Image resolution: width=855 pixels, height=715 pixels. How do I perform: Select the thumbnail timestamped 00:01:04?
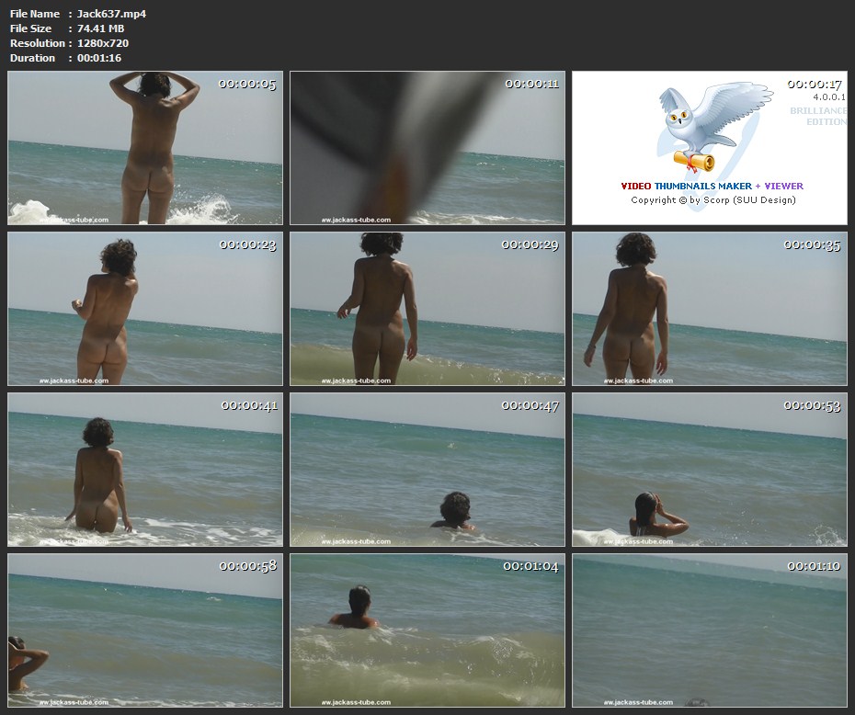427,630
